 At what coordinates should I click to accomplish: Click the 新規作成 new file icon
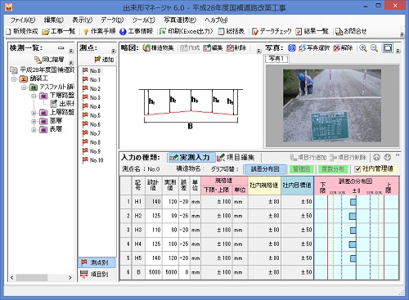[x=8, y=32]
